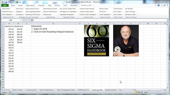Click the Stat Wizard button
The width and height of the screenshot is (170, 95).
6,9
